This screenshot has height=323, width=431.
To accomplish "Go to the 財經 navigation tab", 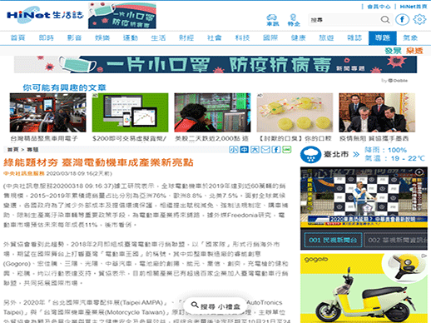I will [186, 38].
